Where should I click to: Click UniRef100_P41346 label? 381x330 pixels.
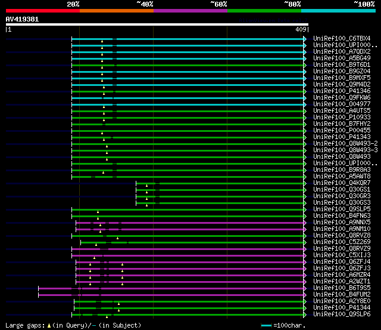342,91
